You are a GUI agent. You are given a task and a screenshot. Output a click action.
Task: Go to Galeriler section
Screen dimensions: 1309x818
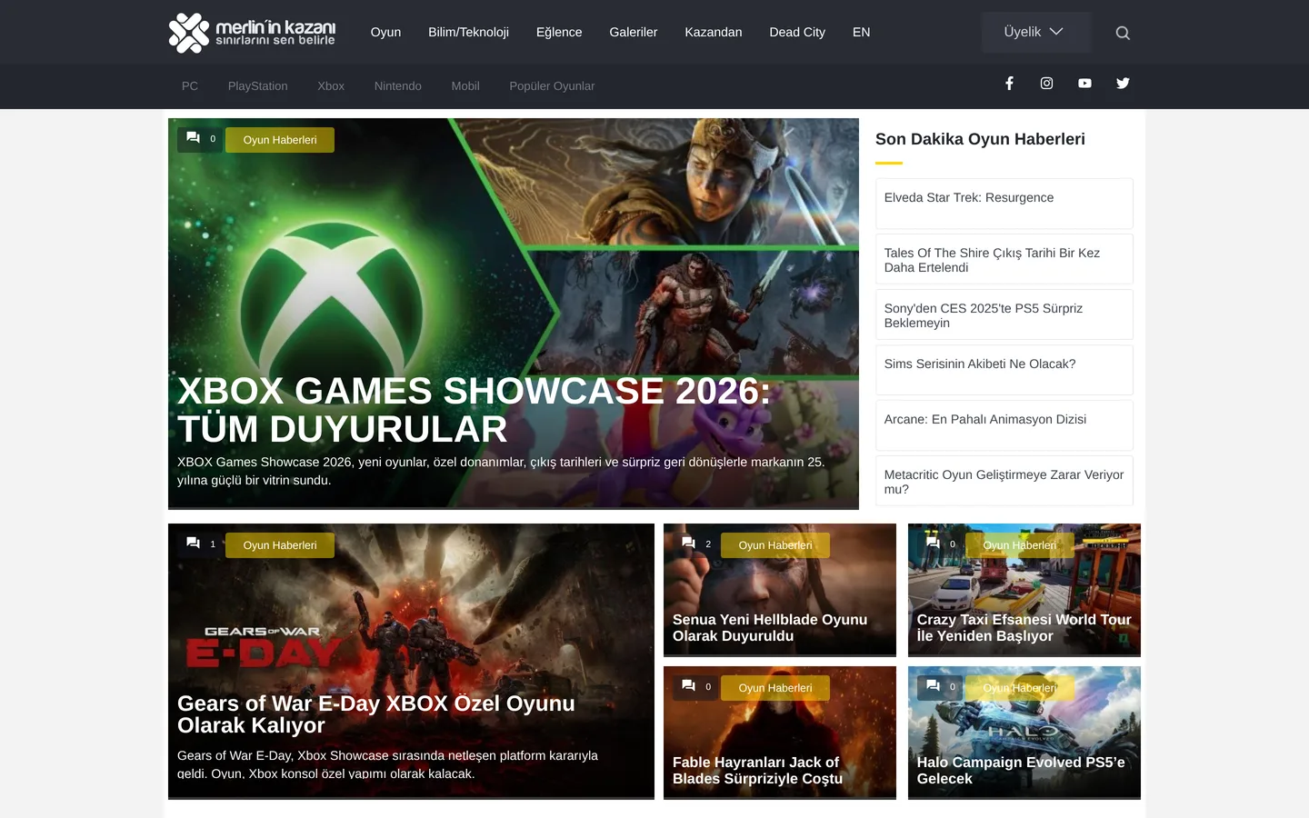(x=634, y=33)
